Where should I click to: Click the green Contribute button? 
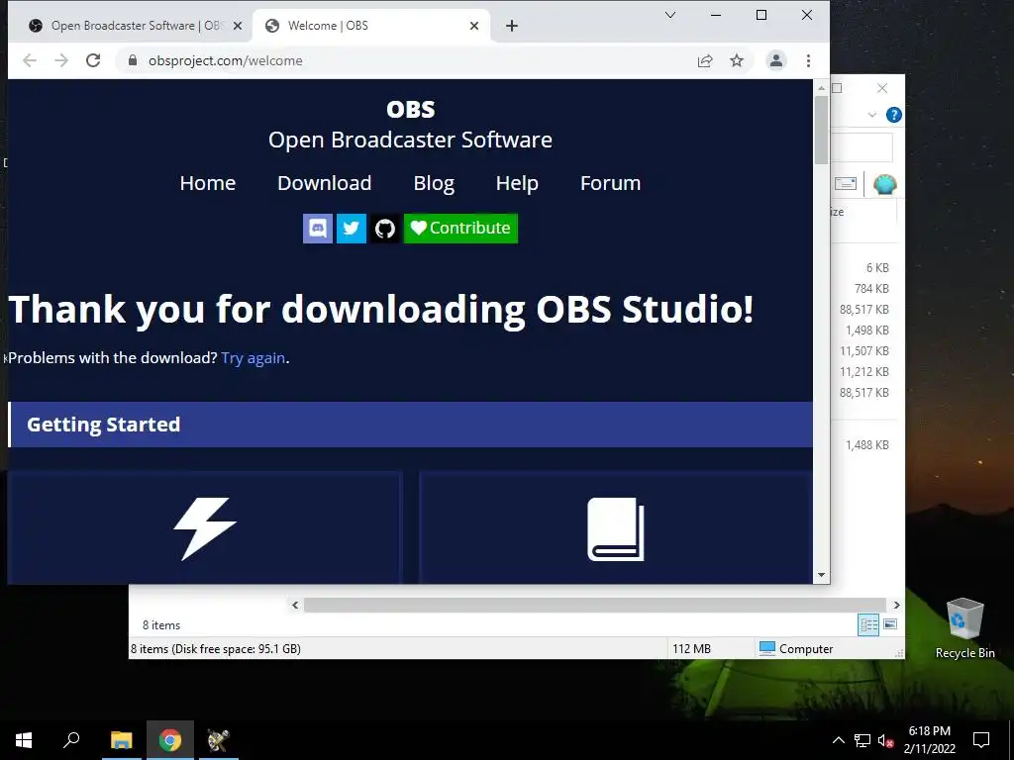[460, 229]
